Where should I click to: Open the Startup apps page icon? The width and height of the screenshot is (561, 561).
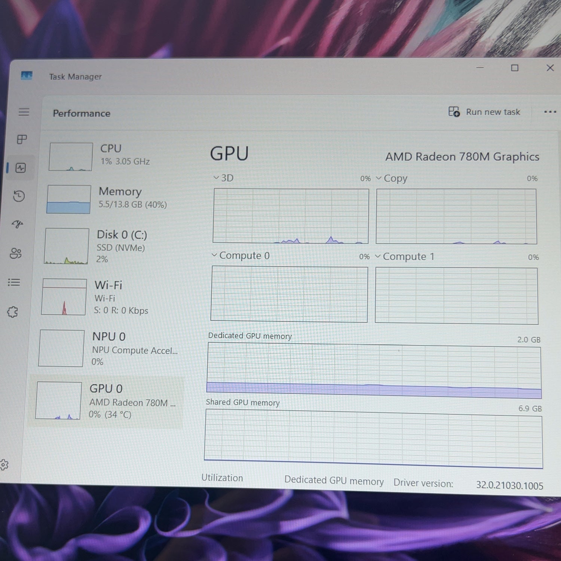coord(17,224)
